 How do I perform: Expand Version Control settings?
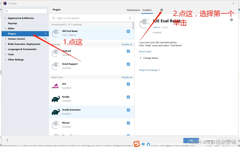point(6,39)
